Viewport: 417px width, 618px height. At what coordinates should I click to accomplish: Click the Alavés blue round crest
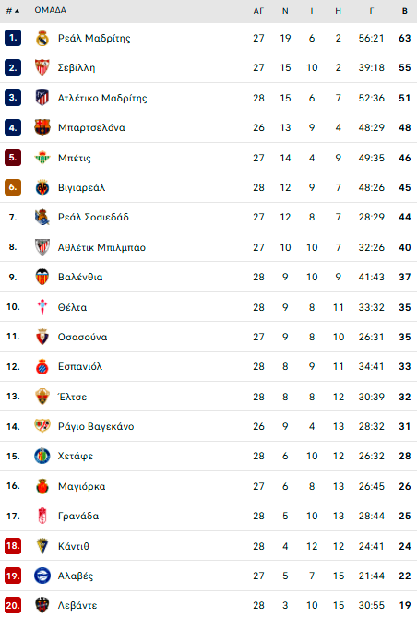42,576
